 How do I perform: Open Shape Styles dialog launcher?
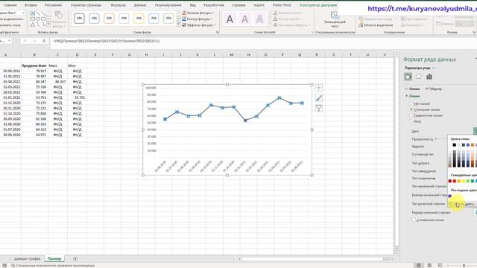(217, 32)
